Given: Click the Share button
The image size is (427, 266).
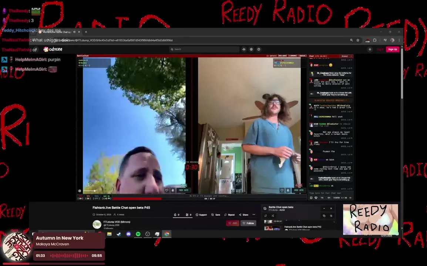Looking at the screenshot, I should click(244, 215).
